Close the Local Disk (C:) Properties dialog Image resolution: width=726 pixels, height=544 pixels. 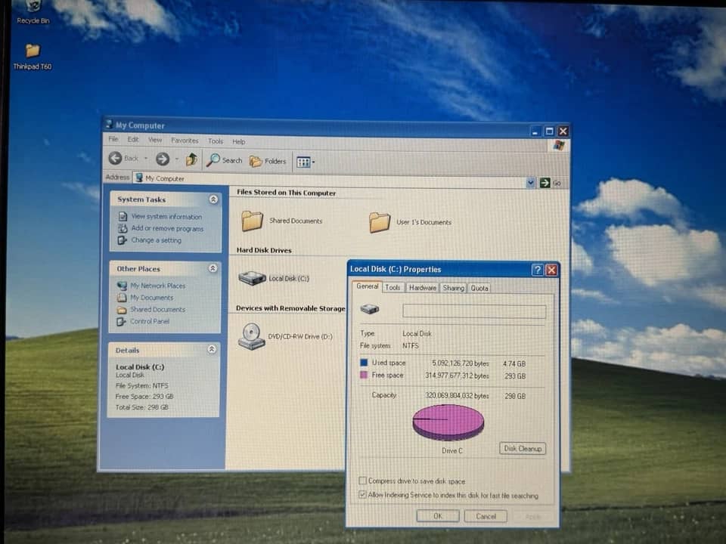point(551,270)
